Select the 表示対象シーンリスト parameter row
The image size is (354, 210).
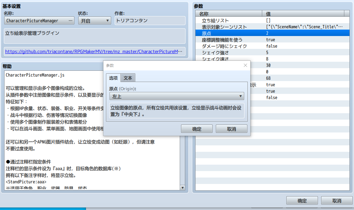pos(272,27)
